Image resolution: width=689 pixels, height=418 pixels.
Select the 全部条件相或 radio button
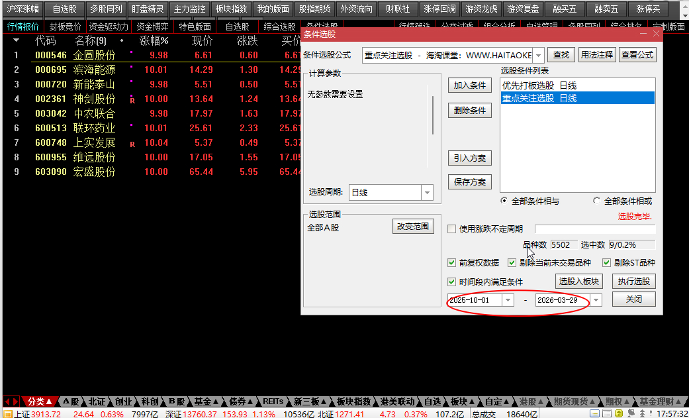[x=597, y=201]
